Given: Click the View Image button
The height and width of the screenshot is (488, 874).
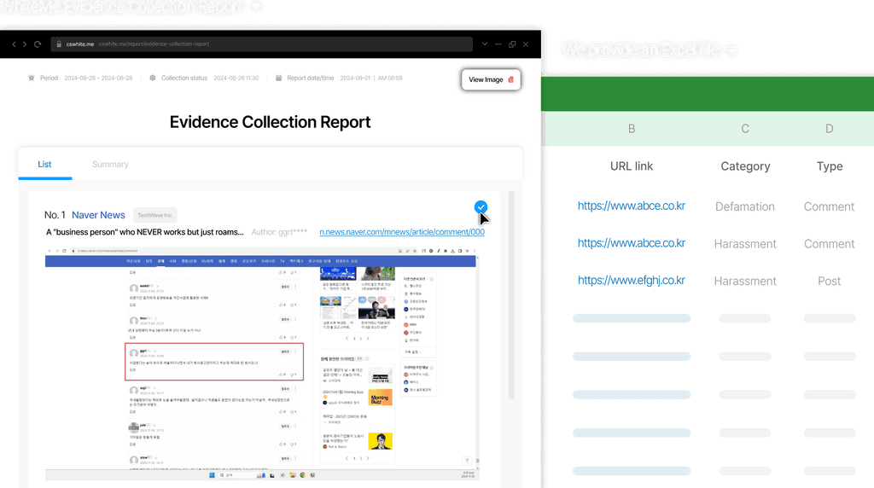Looking at the screenshot, I should 491,79.
